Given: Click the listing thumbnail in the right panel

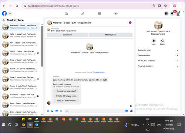Looking at the screenshot, I should [x=158, y=25].
